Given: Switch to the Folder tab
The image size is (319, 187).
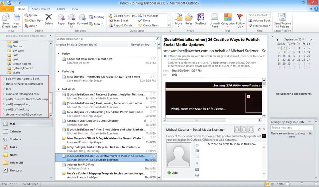Looking at the screenshot, I should 61,9.
